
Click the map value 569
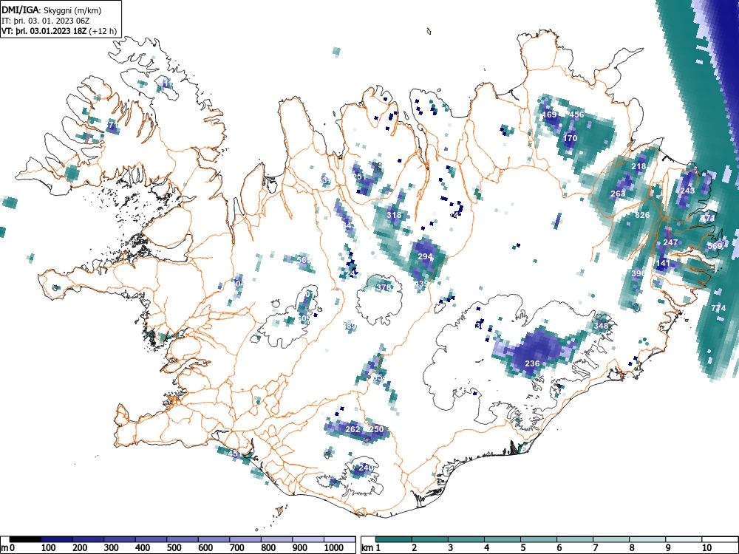[715, 246]
